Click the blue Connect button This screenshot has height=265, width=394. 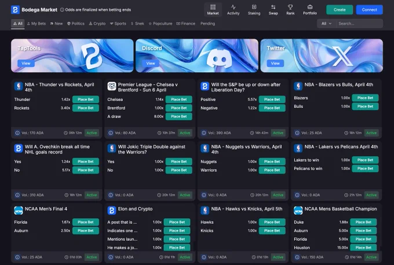pos(370,10)
